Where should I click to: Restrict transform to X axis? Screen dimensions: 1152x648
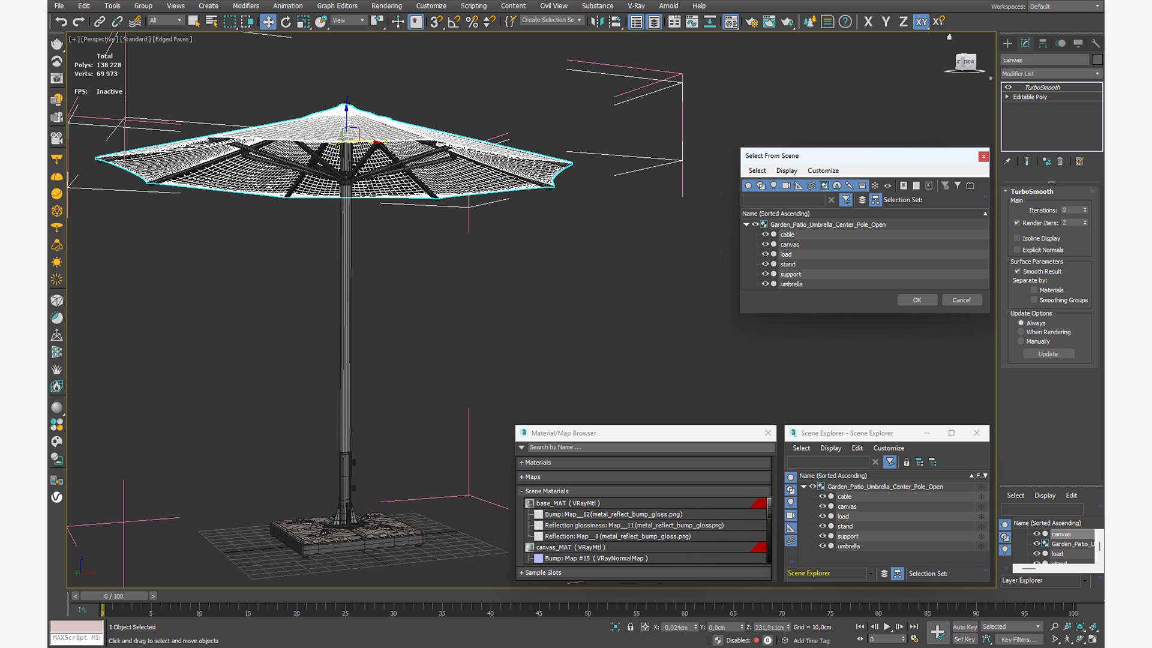tap(868, 22)
